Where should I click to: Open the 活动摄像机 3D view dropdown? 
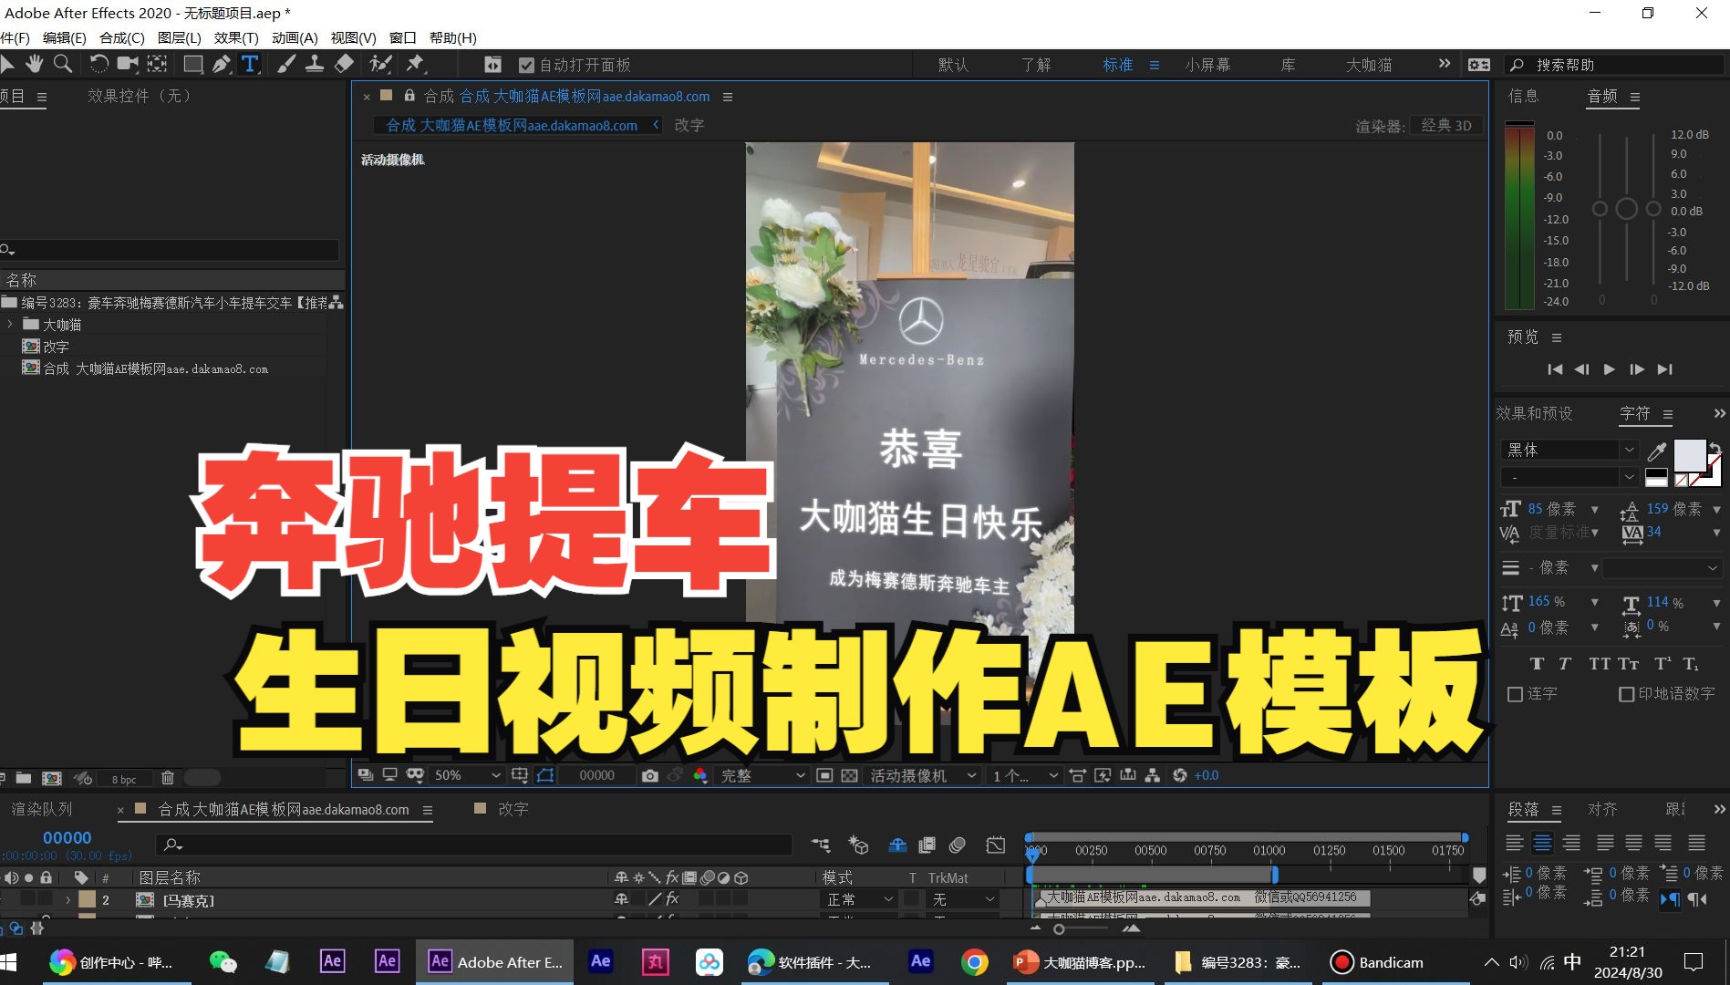[x=923, y=775]
